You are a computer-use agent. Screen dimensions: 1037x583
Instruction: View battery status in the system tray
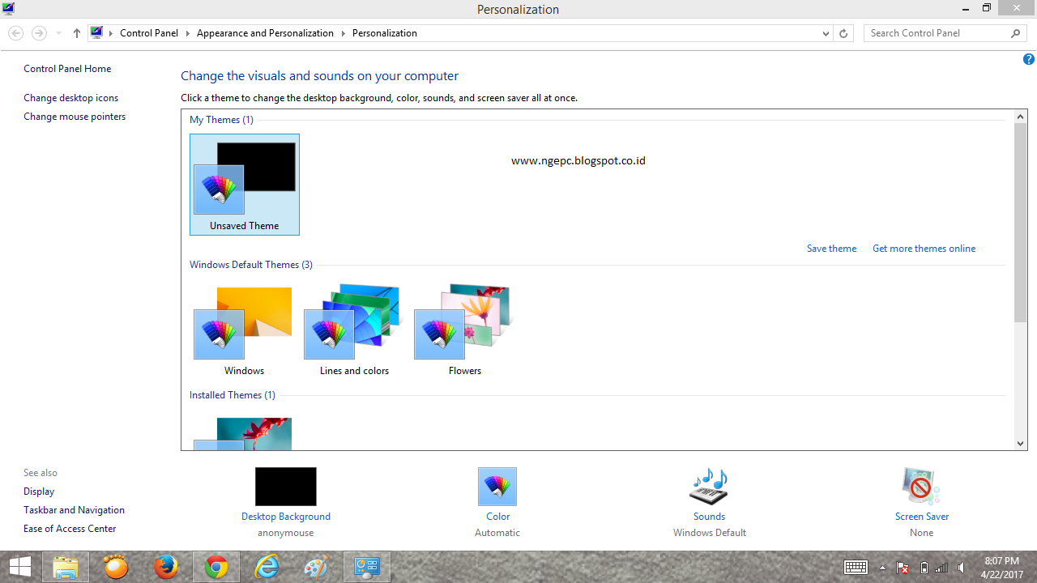point(923,567)
